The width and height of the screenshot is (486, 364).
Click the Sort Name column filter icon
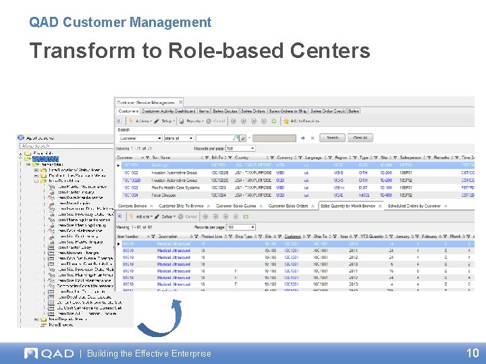coord(207,158)
